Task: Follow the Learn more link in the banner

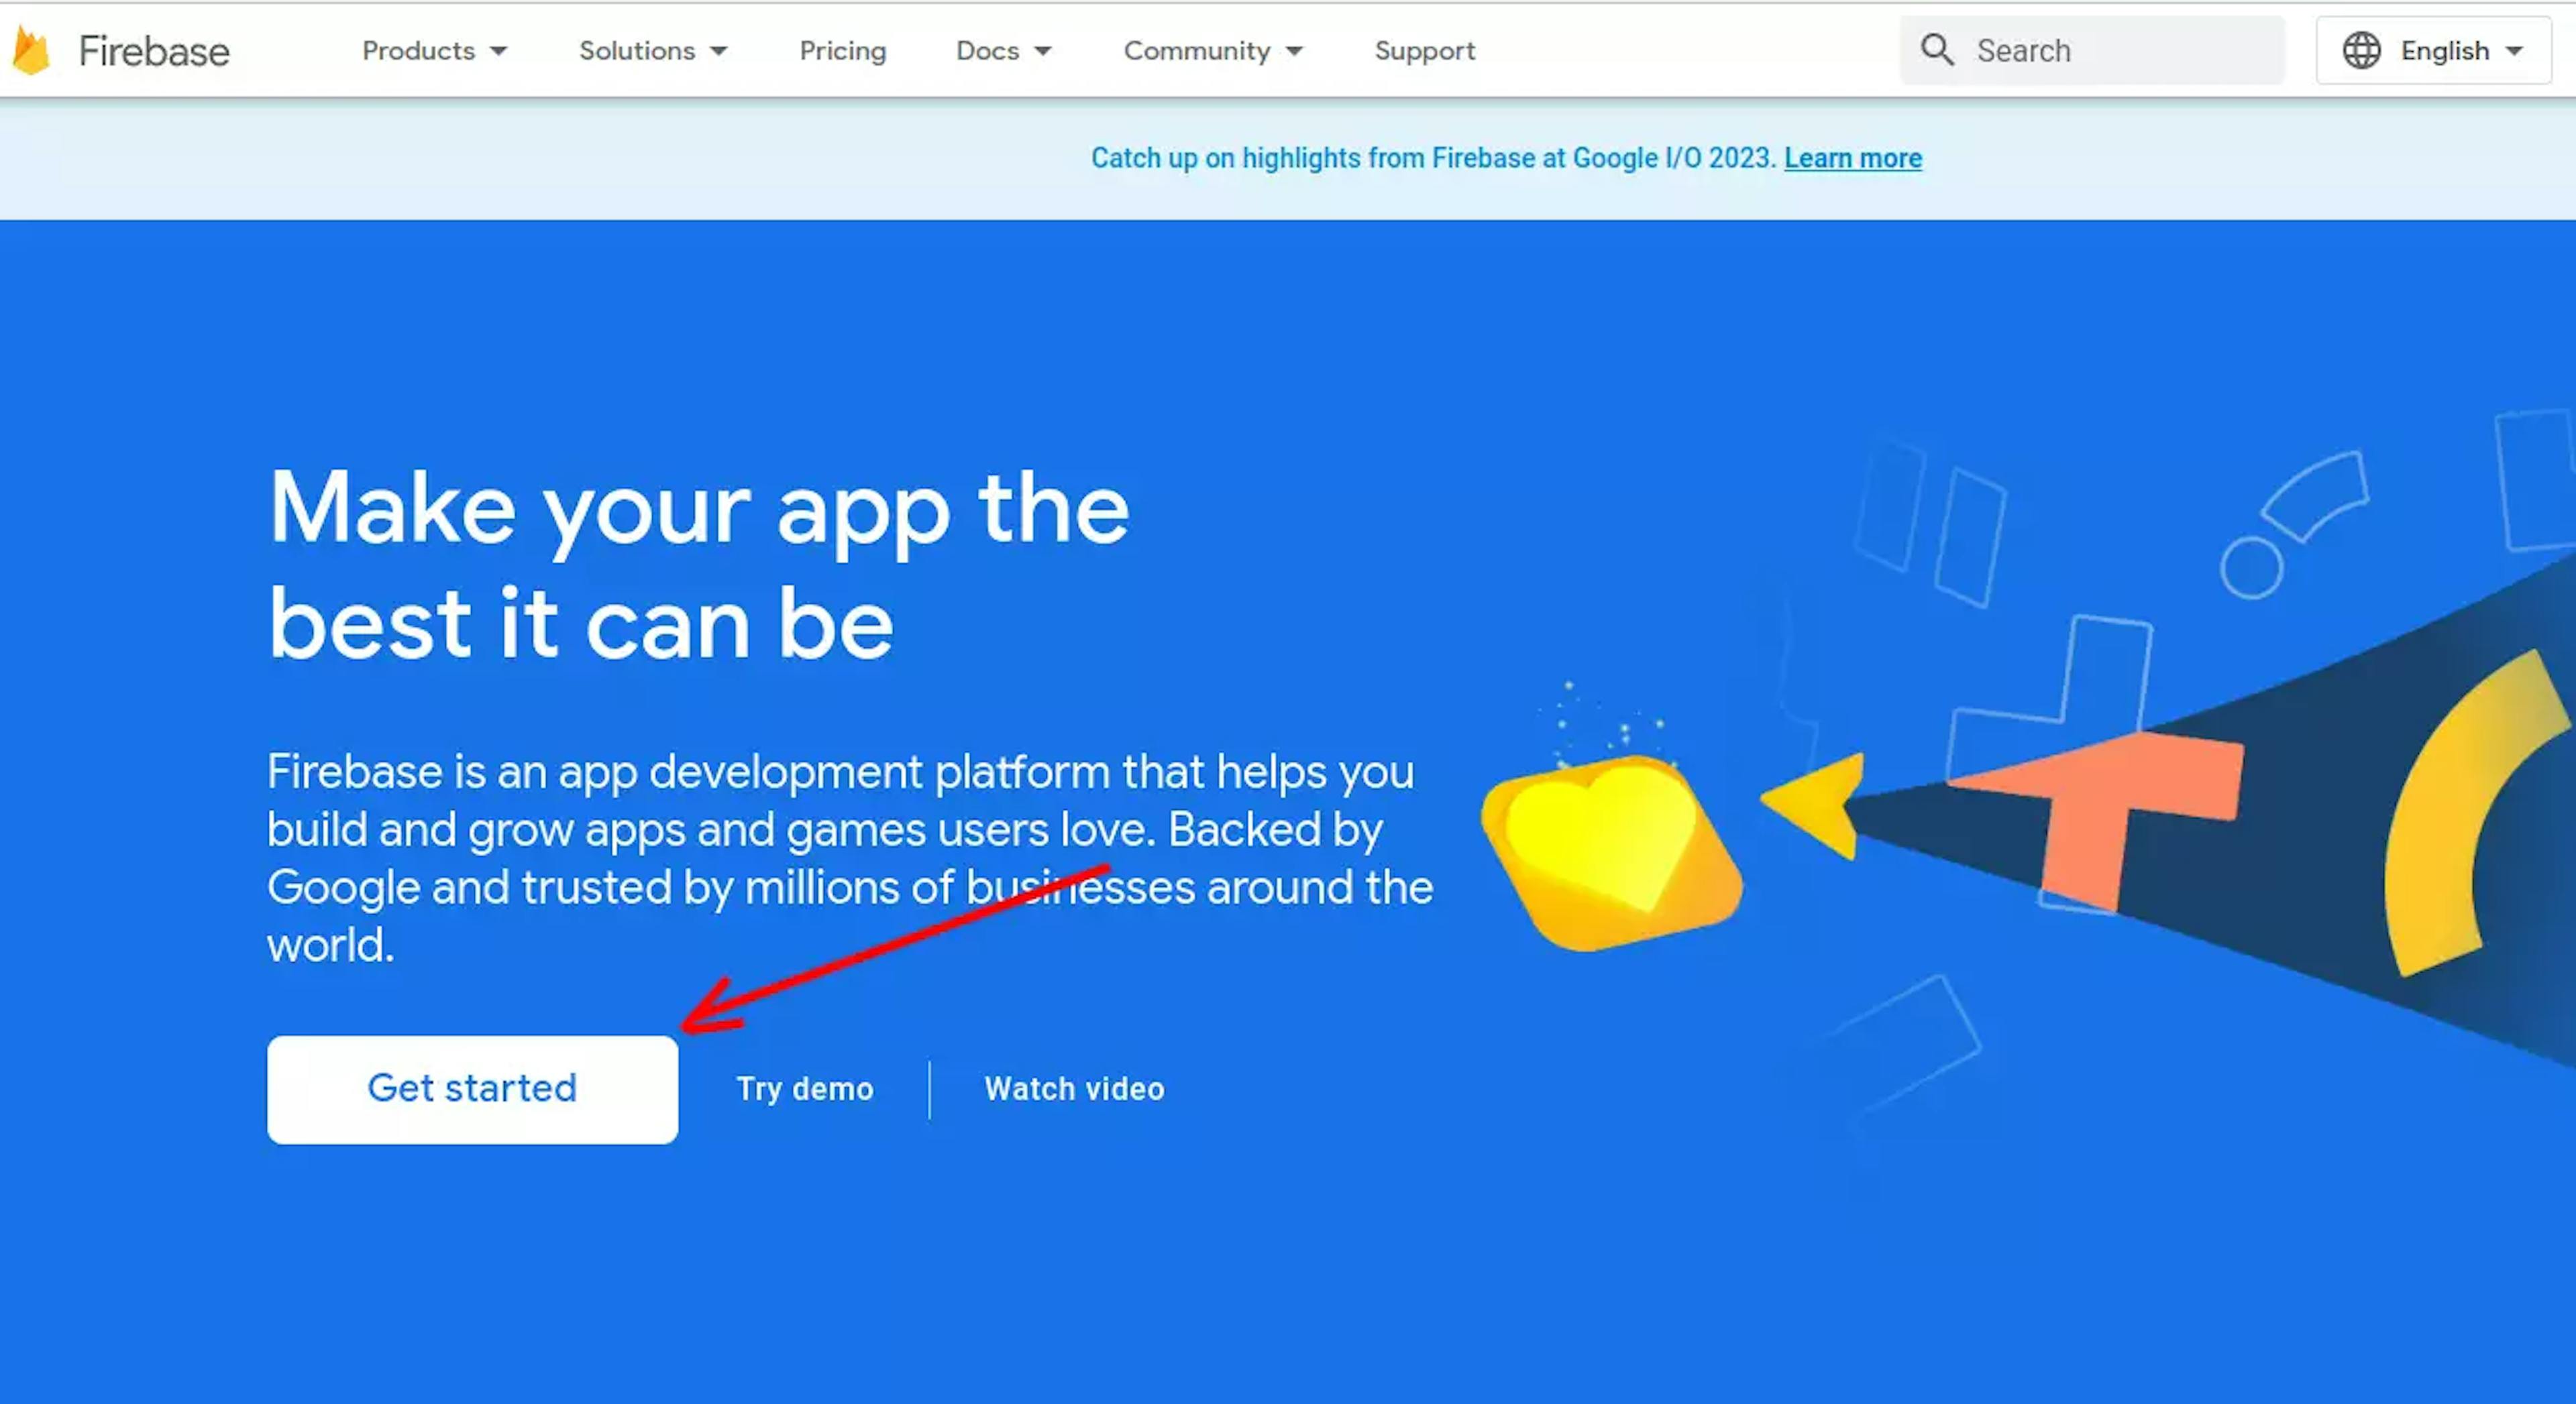Action: click(x=1853, y=158)
